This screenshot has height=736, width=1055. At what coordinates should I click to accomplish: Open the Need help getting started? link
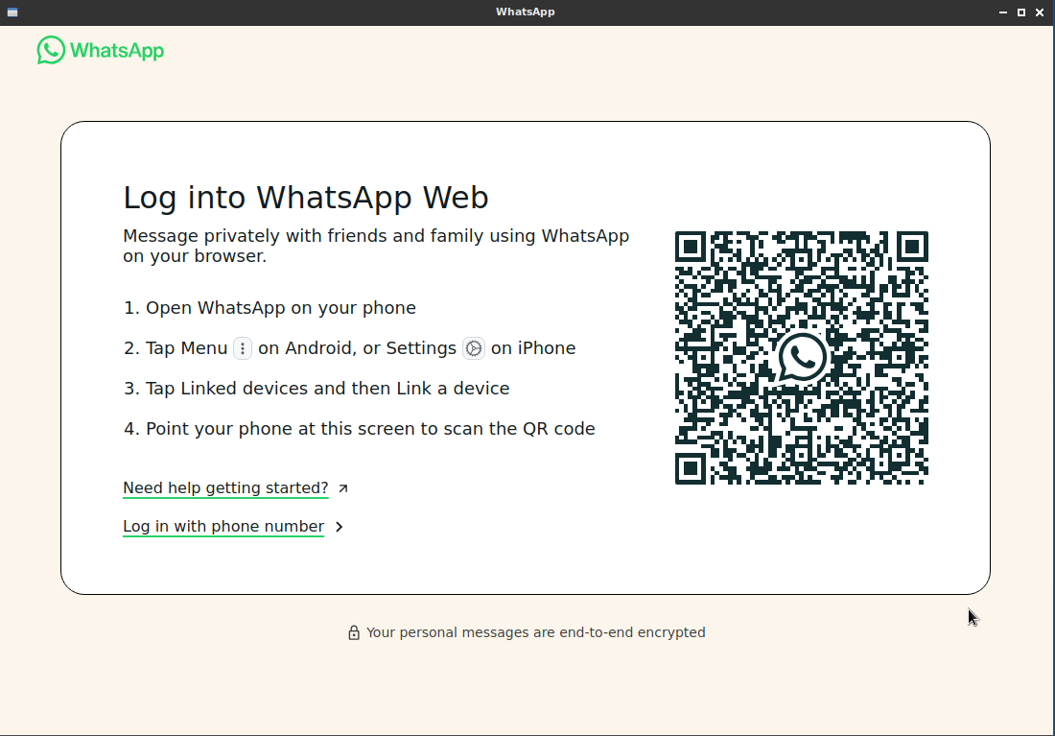click(x=225, y=487)
